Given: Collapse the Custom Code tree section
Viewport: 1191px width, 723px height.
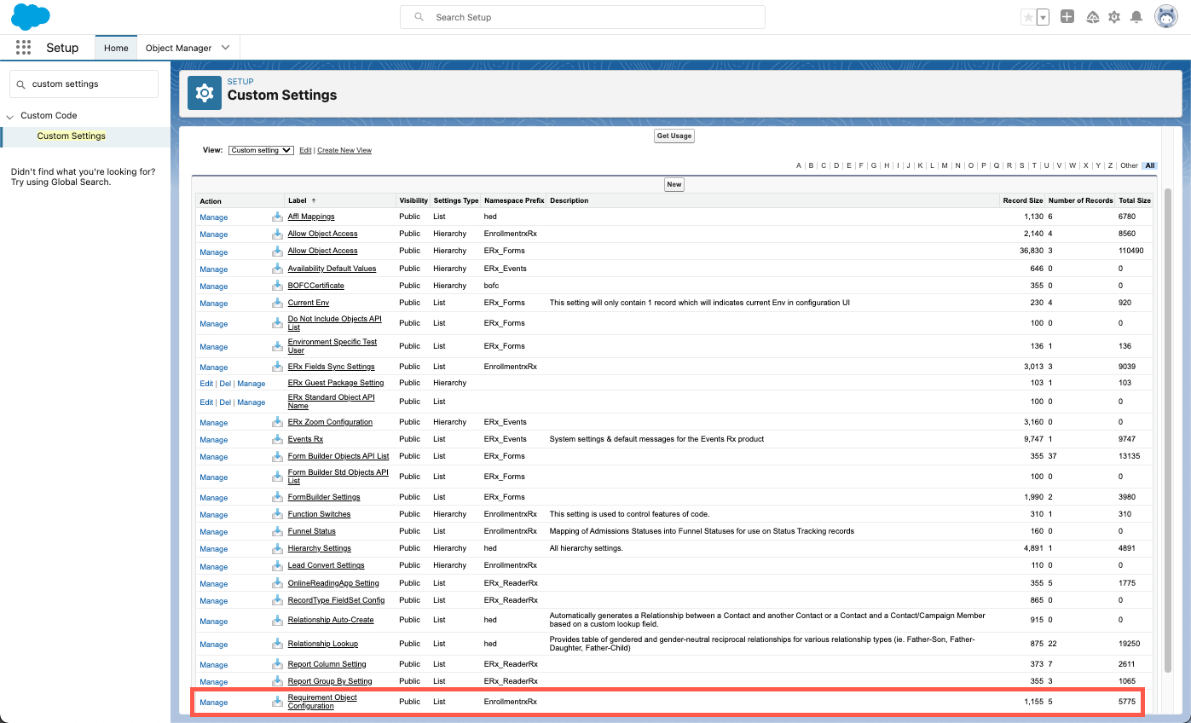Looking at the screenshot, I should [x=10, y=116].
